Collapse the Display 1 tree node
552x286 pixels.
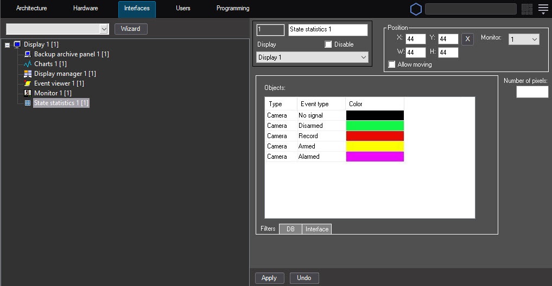coord(8,44)
